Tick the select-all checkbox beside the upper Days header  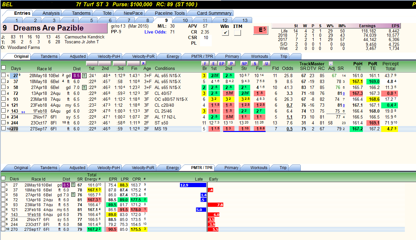tap(3, 68)
